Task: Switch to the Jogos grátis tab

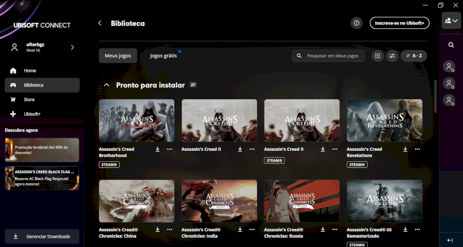Action: [x=163, y=56]
